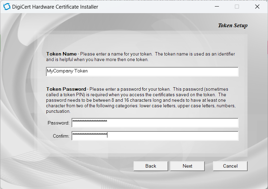Viewport: 268px width, 189px height.
Task: Focus the Confirm password field
Action: pyautogui.click(x=155, y=136)
